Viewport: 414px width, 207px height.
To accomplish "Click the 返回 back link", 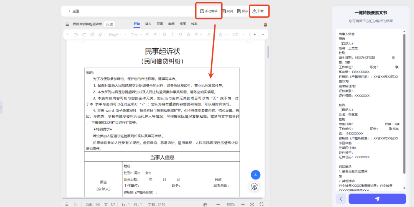I will (74, 11).
